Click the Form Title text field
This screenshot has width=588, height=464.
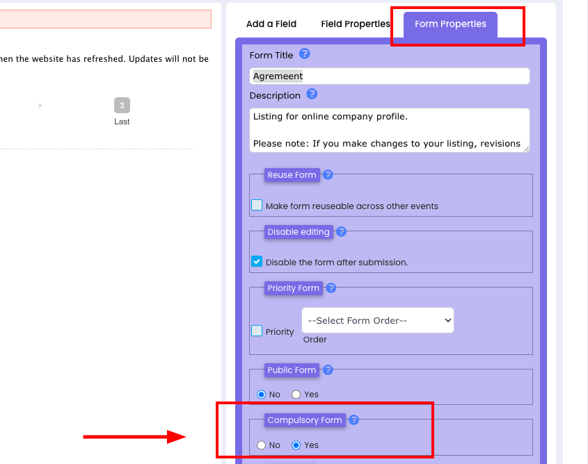[389, 76]
